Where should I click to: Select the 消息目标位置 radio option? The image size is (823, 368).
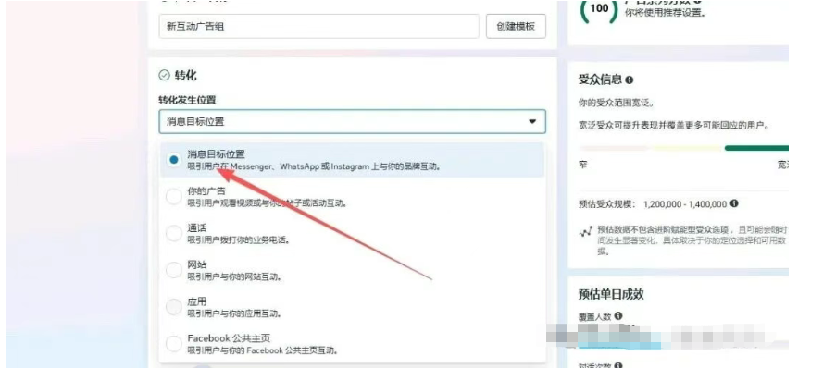(174, 160)
